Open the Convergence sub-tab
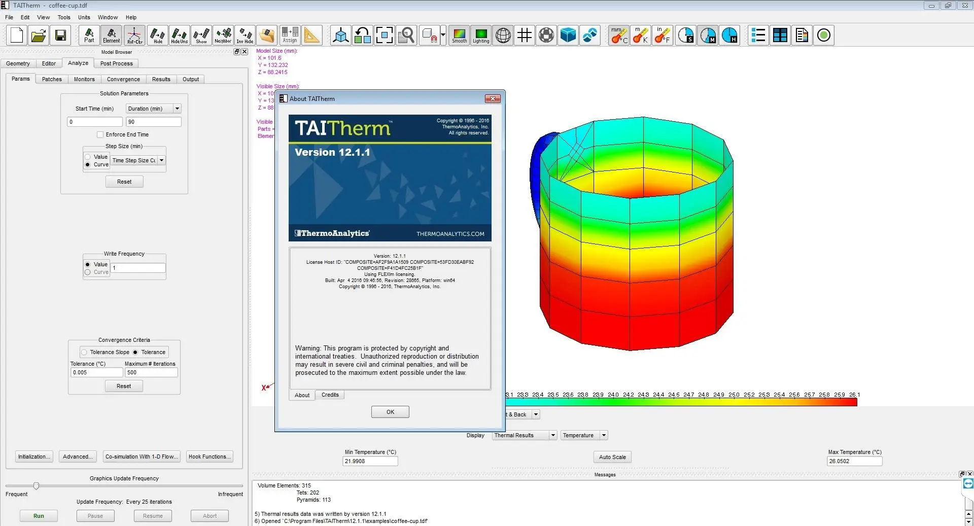Viewport: 974px width, 526px height. [123, 79]
